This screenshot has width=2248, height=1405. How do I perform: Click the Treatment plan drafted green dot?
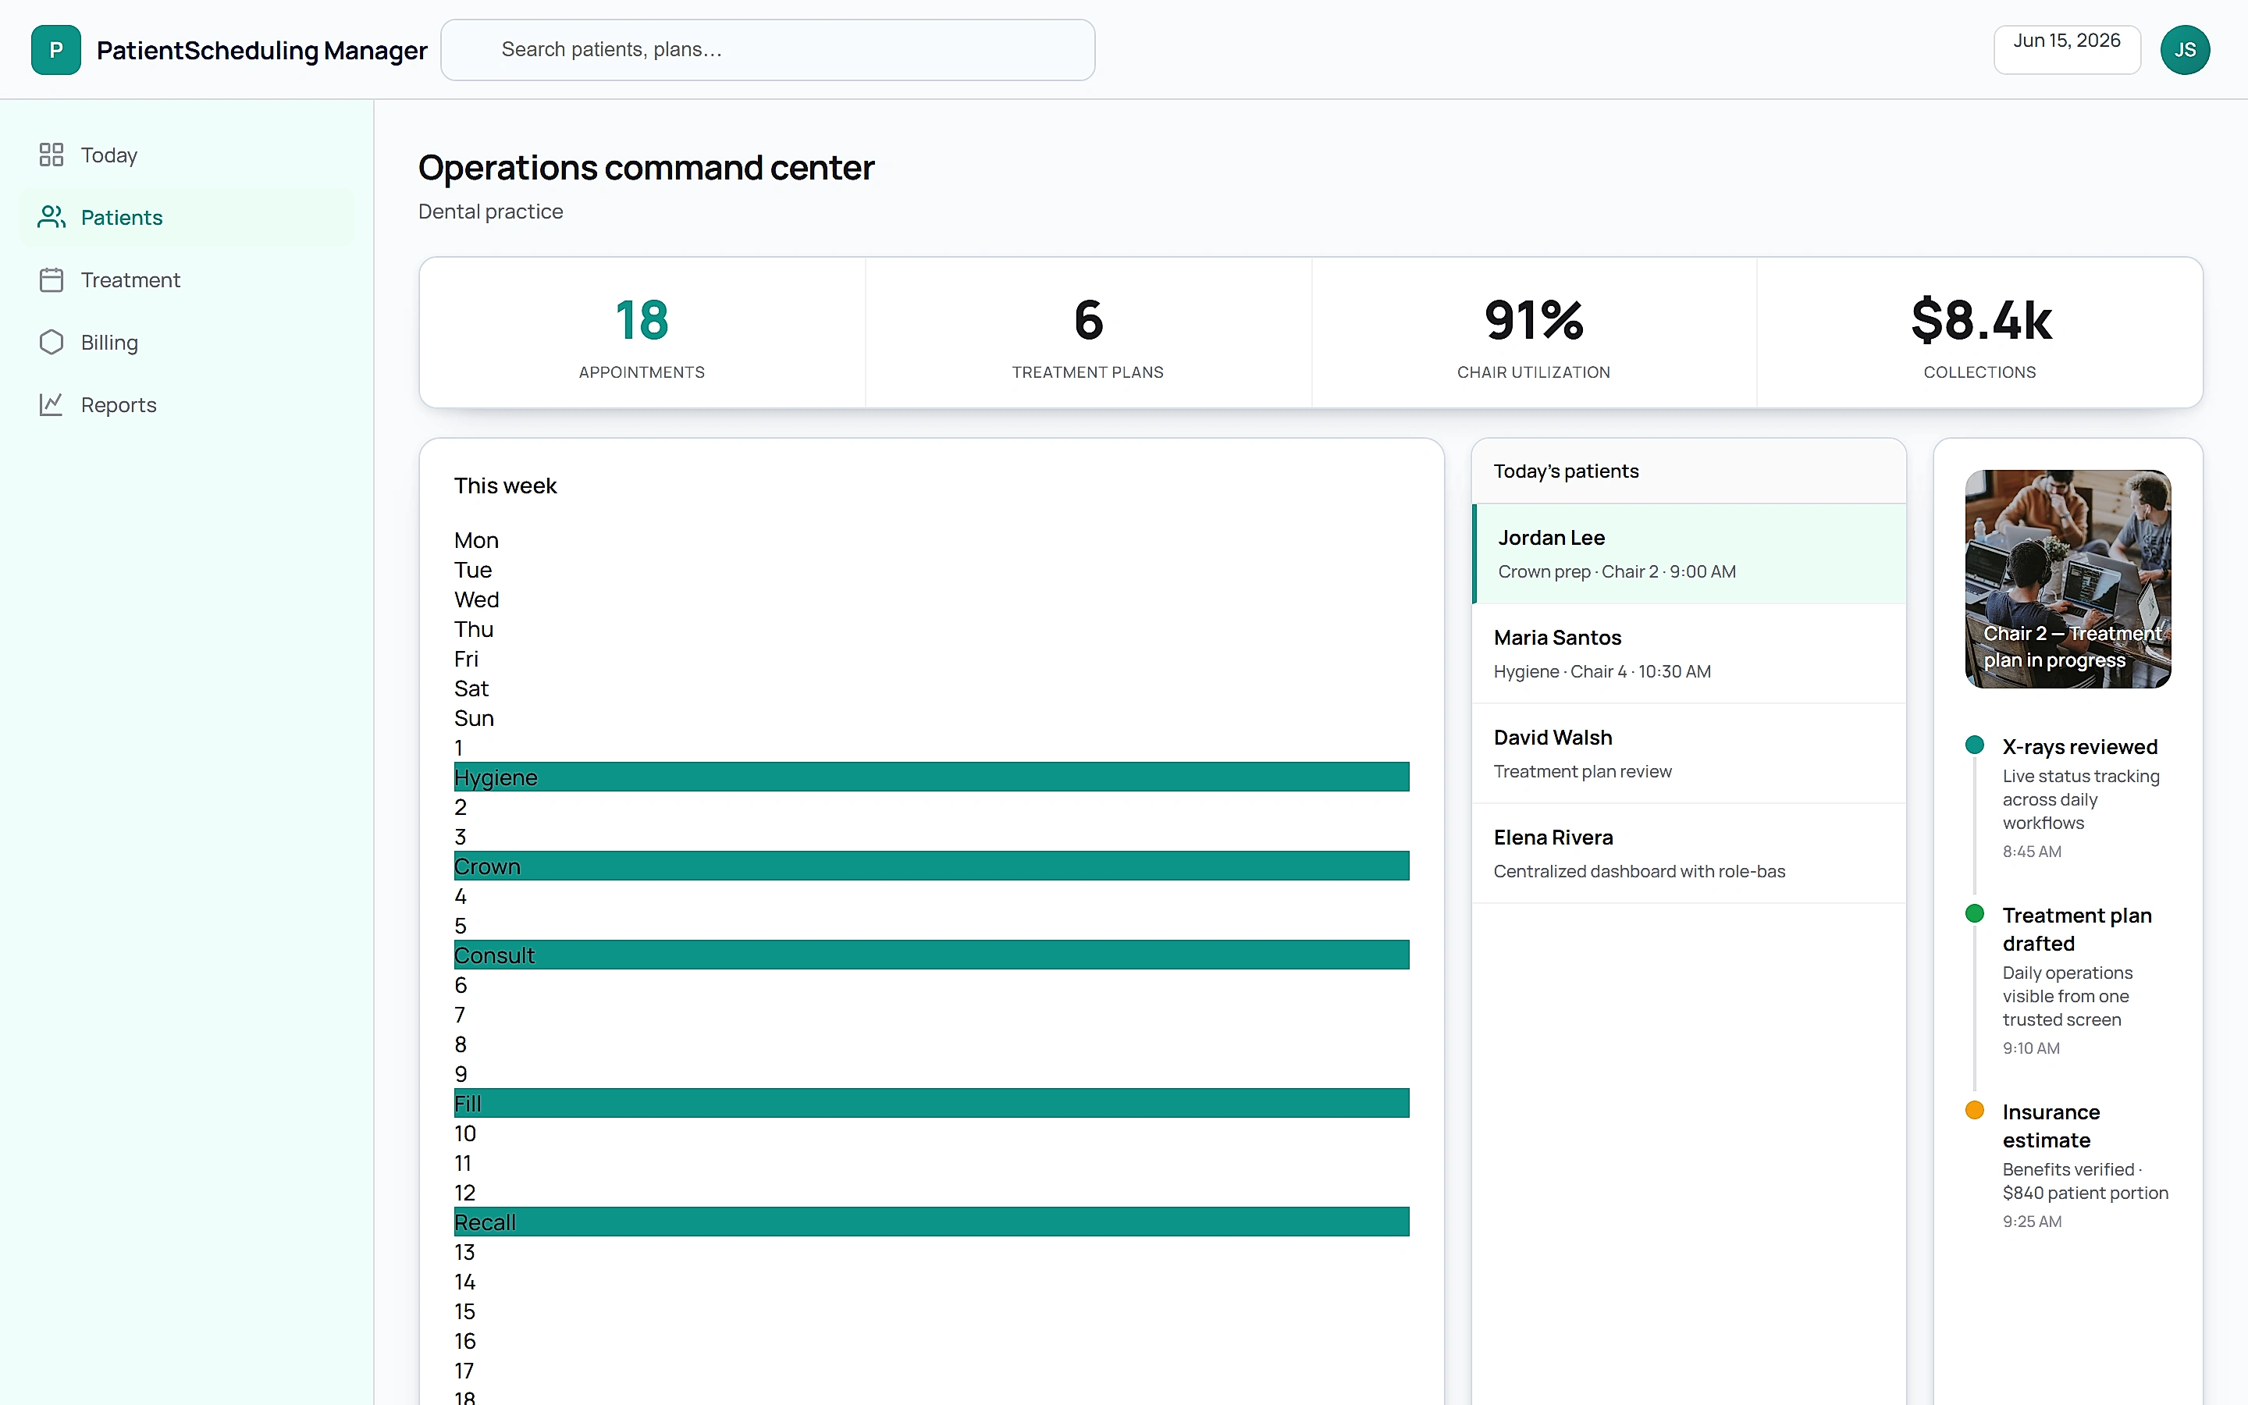[x=1975, y=913]
